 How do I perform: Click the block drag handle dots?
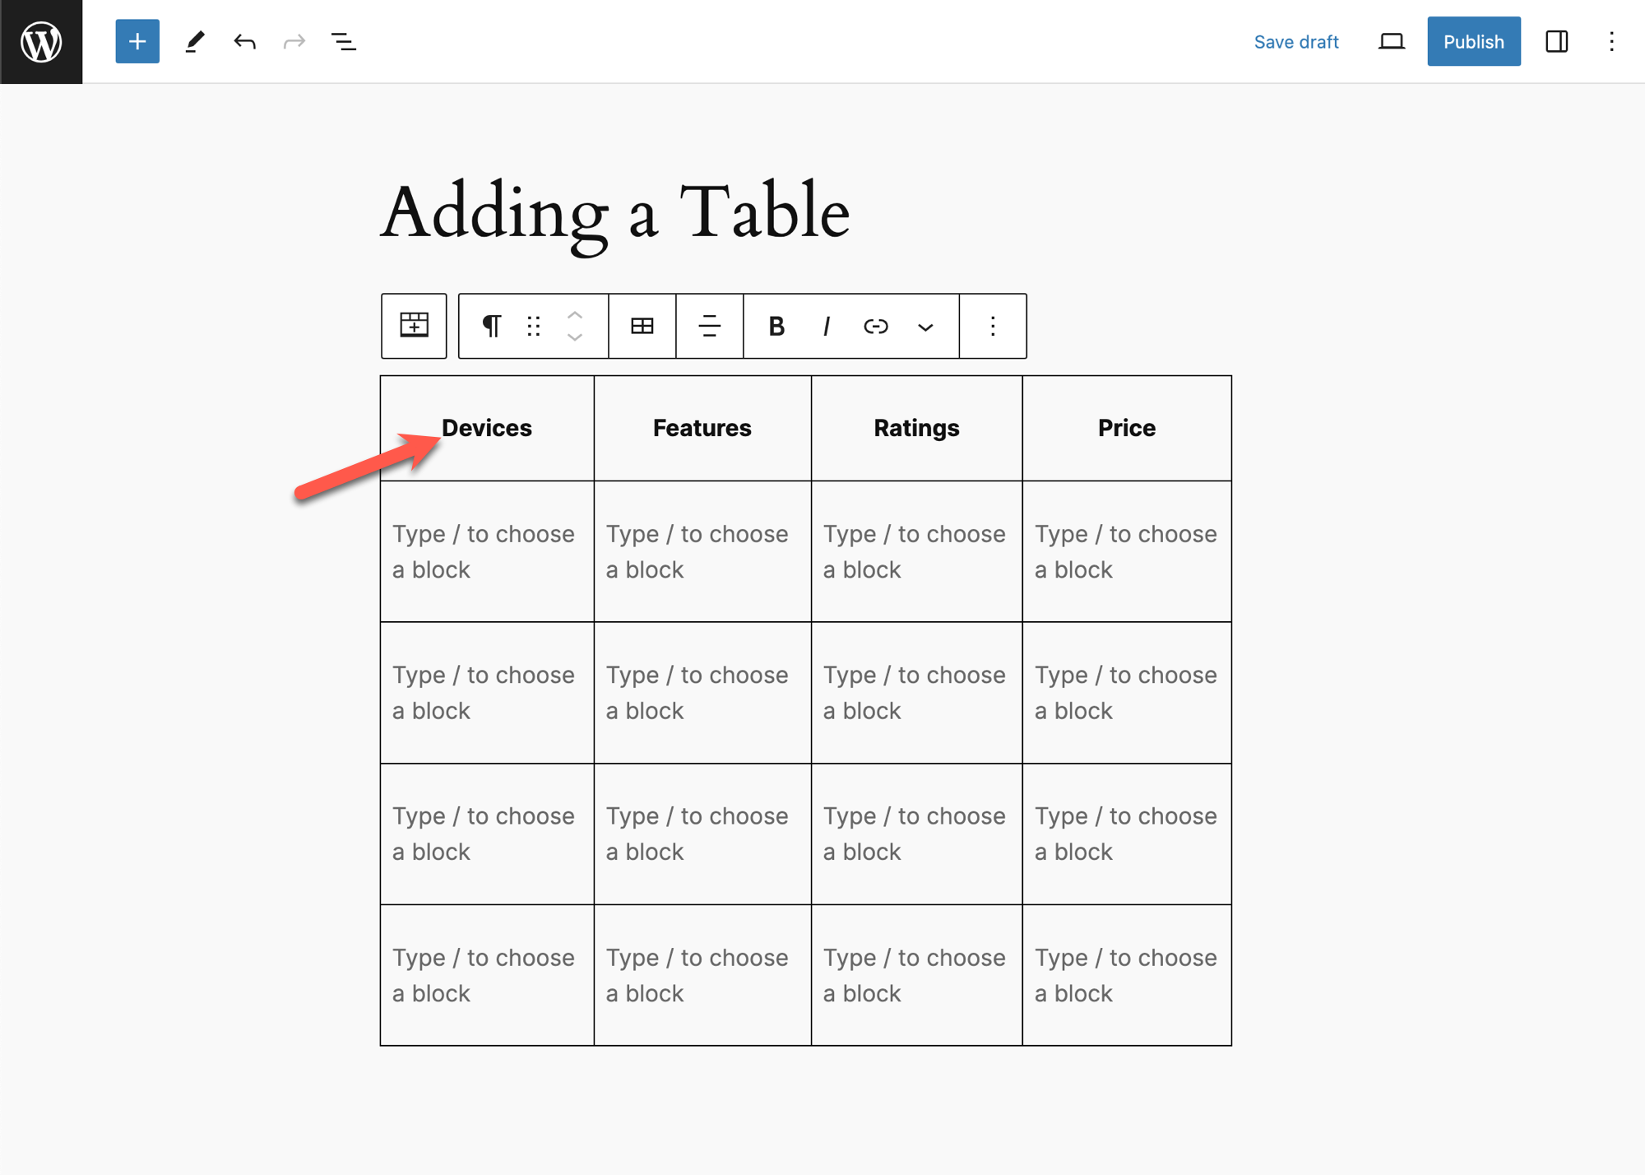(x=534, y=326)
